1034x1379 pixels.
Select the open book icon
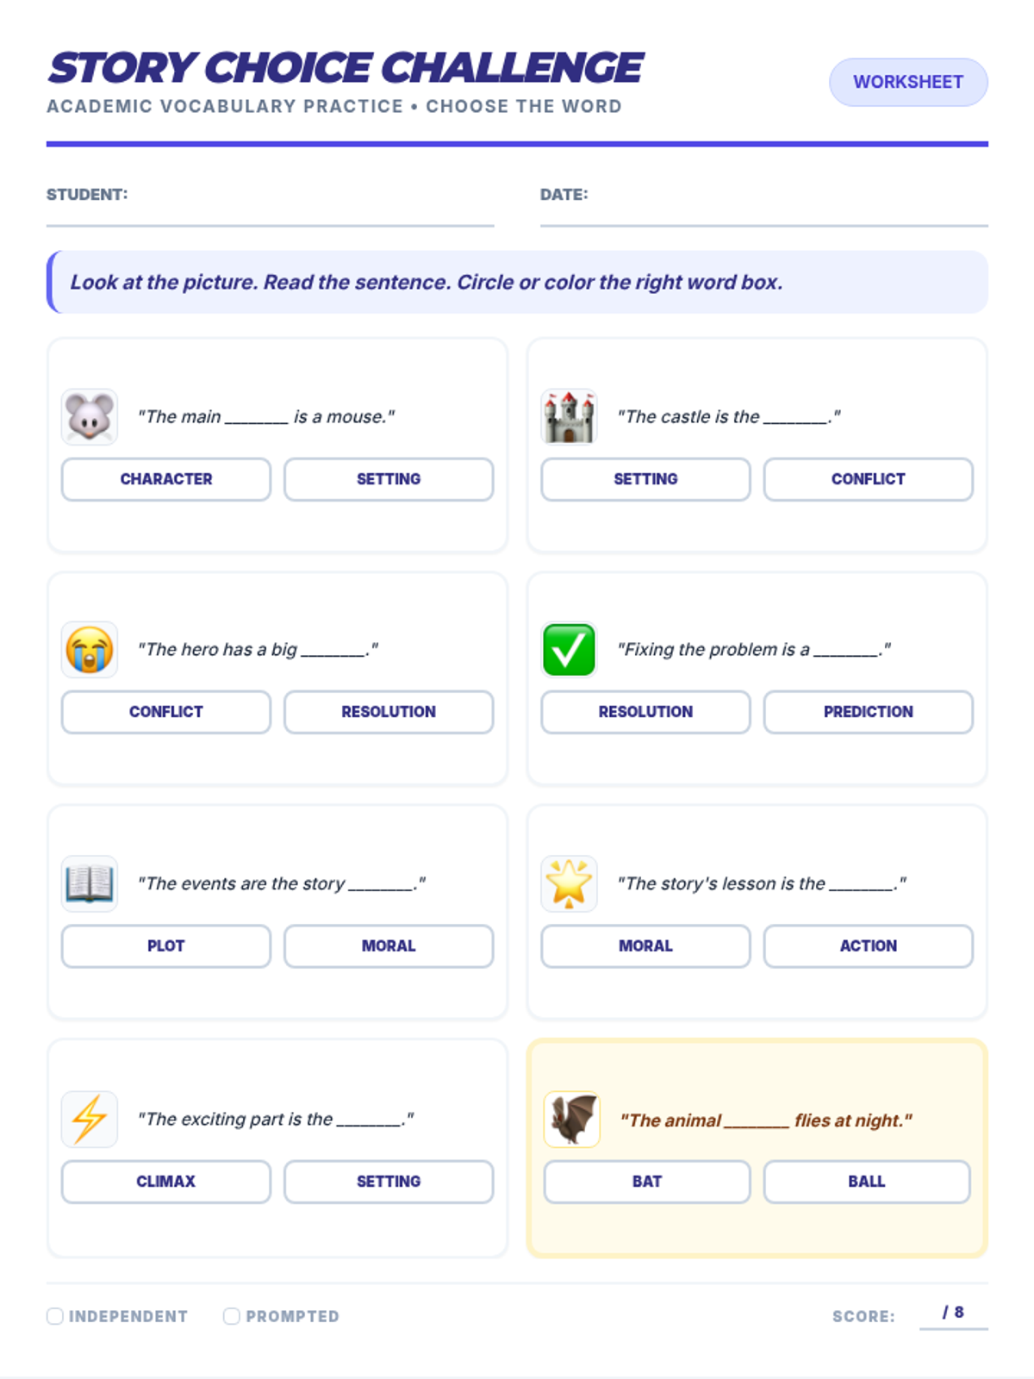coord(90,883)
